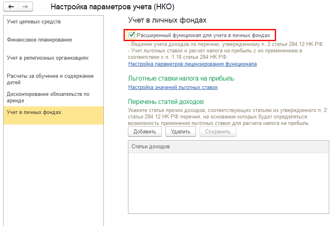Viewport: 332px width, 226px height.
Task: Open Расчеты за обучение и содержание детей
Action: coord(50,79)
